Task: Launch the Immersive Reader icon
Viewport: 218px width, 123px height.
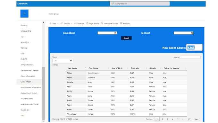Action: click(102, 23)
